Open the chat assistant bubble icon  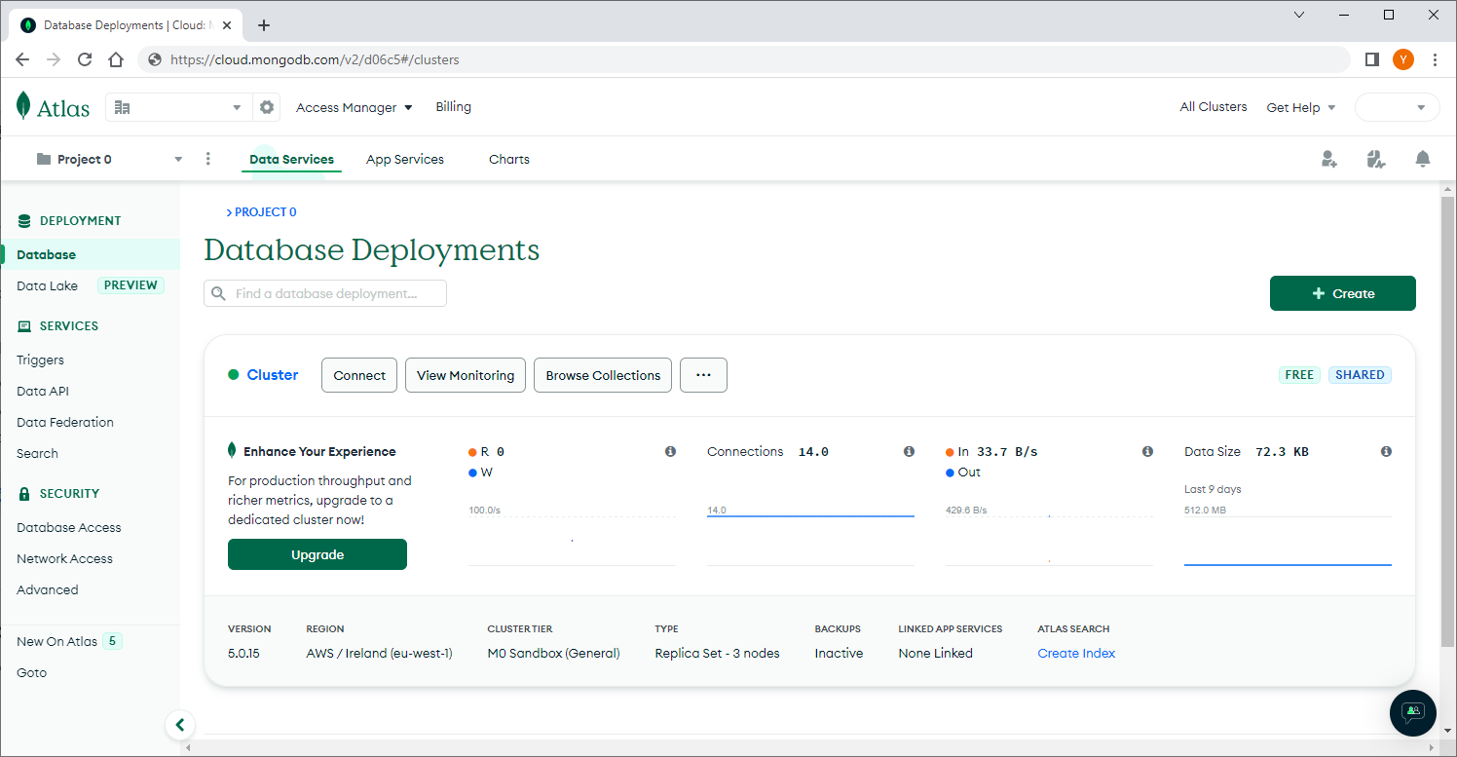(1413, 713)
